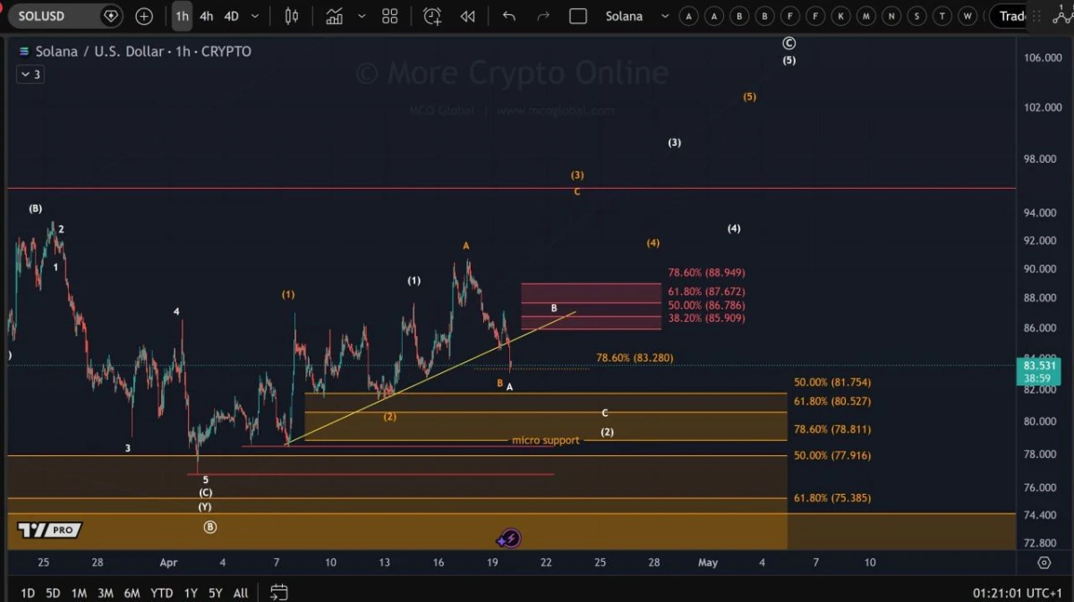Open the Solana layout name
The height and width of the screenshot is (602, 1074).
point(624,16)
